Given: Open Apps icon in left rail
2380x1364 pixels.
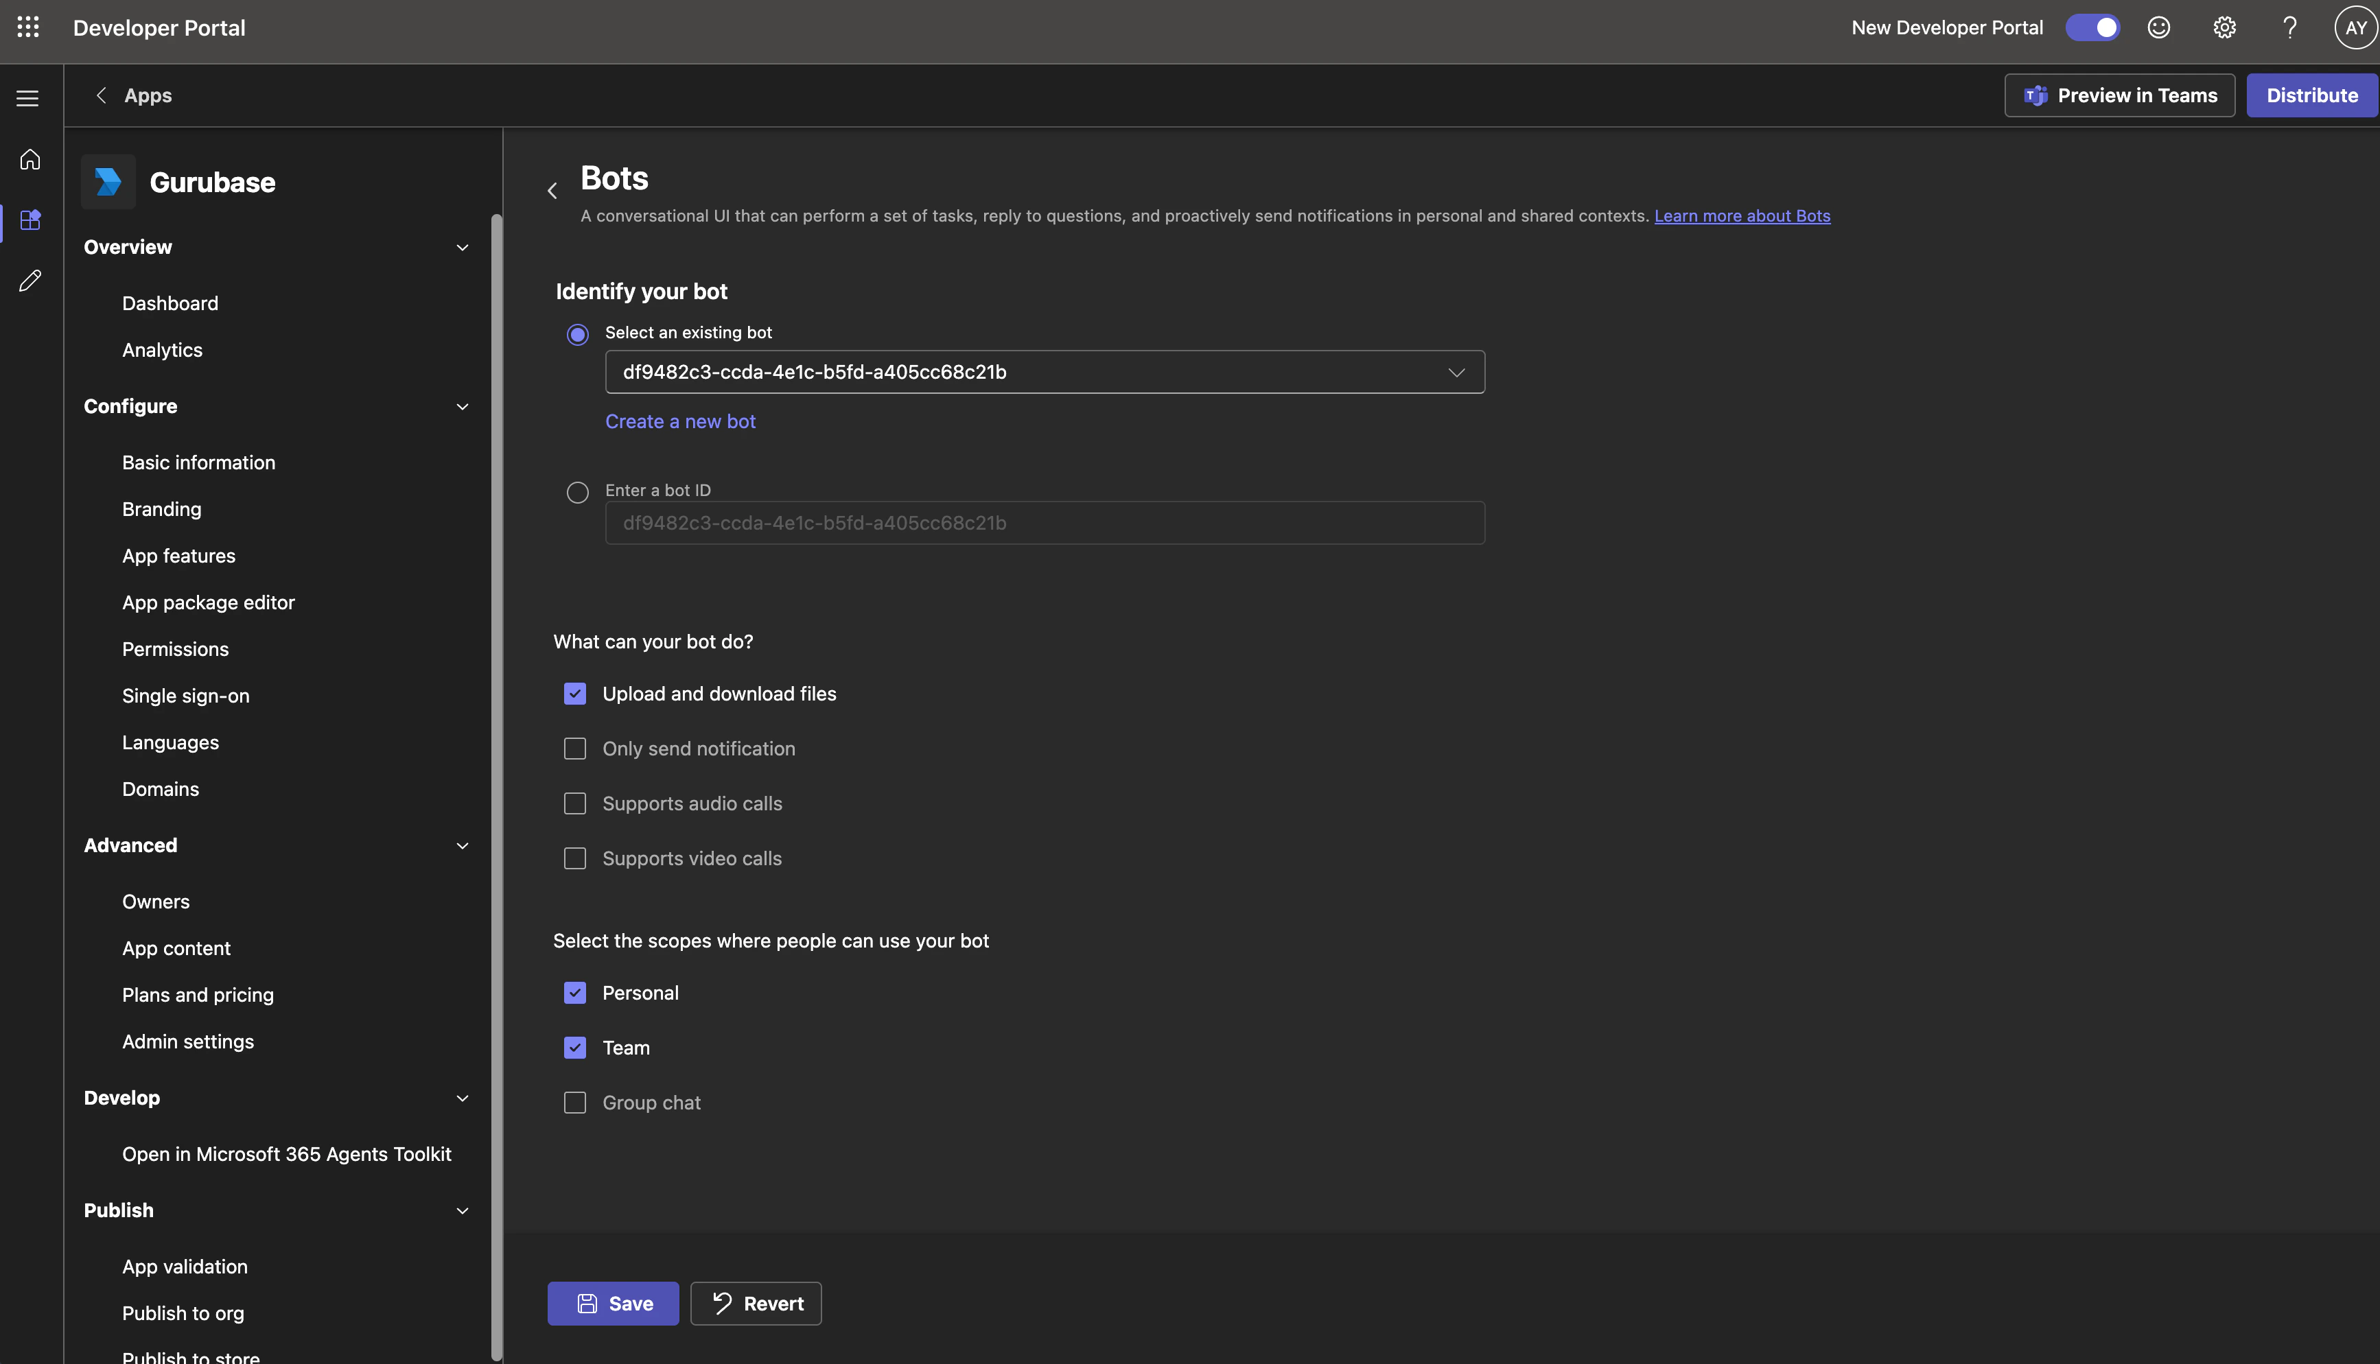Looking at the screenshot, I should [30, 220].
